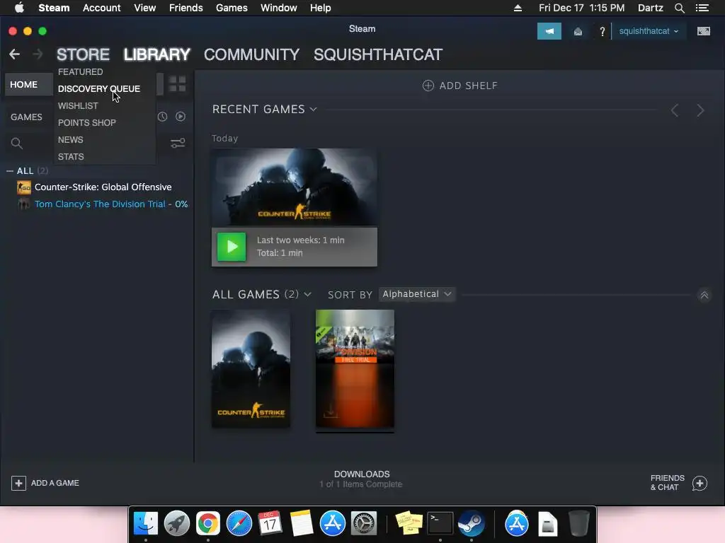Screen dimensions: 725x543
Task: Open Finder in the Dock
Action: [x=146, y=524]
